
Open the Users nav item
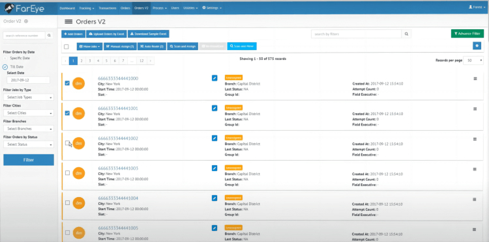pos(175,8)
